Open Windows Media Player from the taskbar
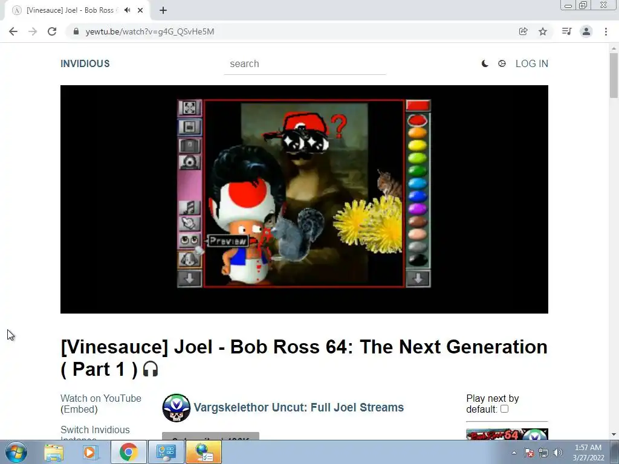Screen dimensions: 619x464 point(91,452)
